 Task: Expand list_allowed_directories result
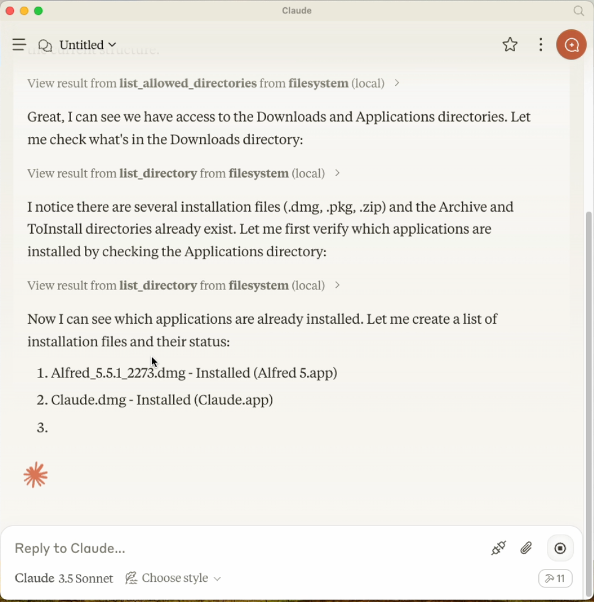click(213, 83)
